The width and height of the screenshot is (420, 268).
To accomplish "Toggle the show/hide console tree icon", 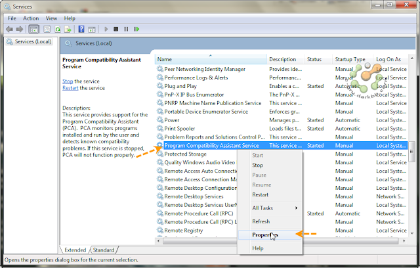I will pos(33,29).
